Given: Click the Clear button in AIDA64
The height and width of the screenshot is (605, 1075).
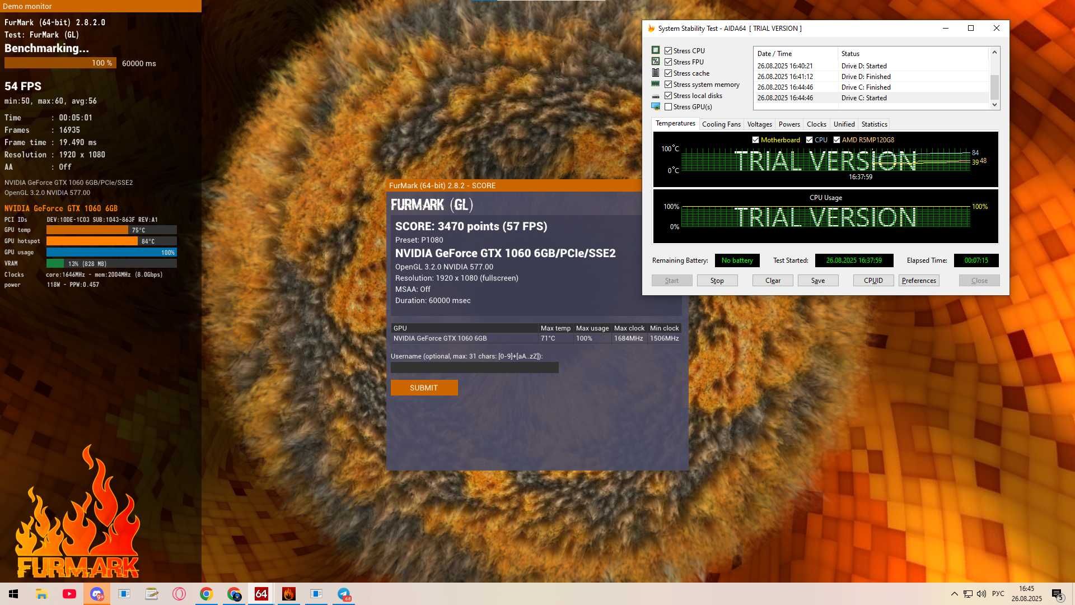Looking at the screenshot, I should click(773, 281).
